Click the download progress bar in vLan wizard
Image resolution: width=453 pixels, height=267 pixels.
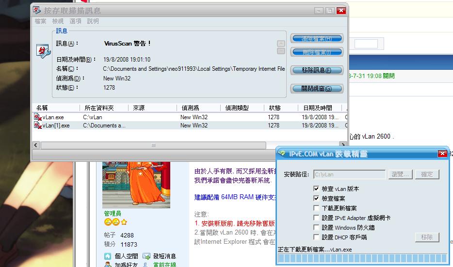[362, 258]
